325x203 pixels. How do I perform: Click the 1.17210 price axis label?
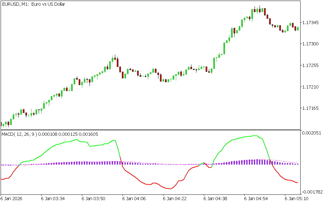[311, 87]
